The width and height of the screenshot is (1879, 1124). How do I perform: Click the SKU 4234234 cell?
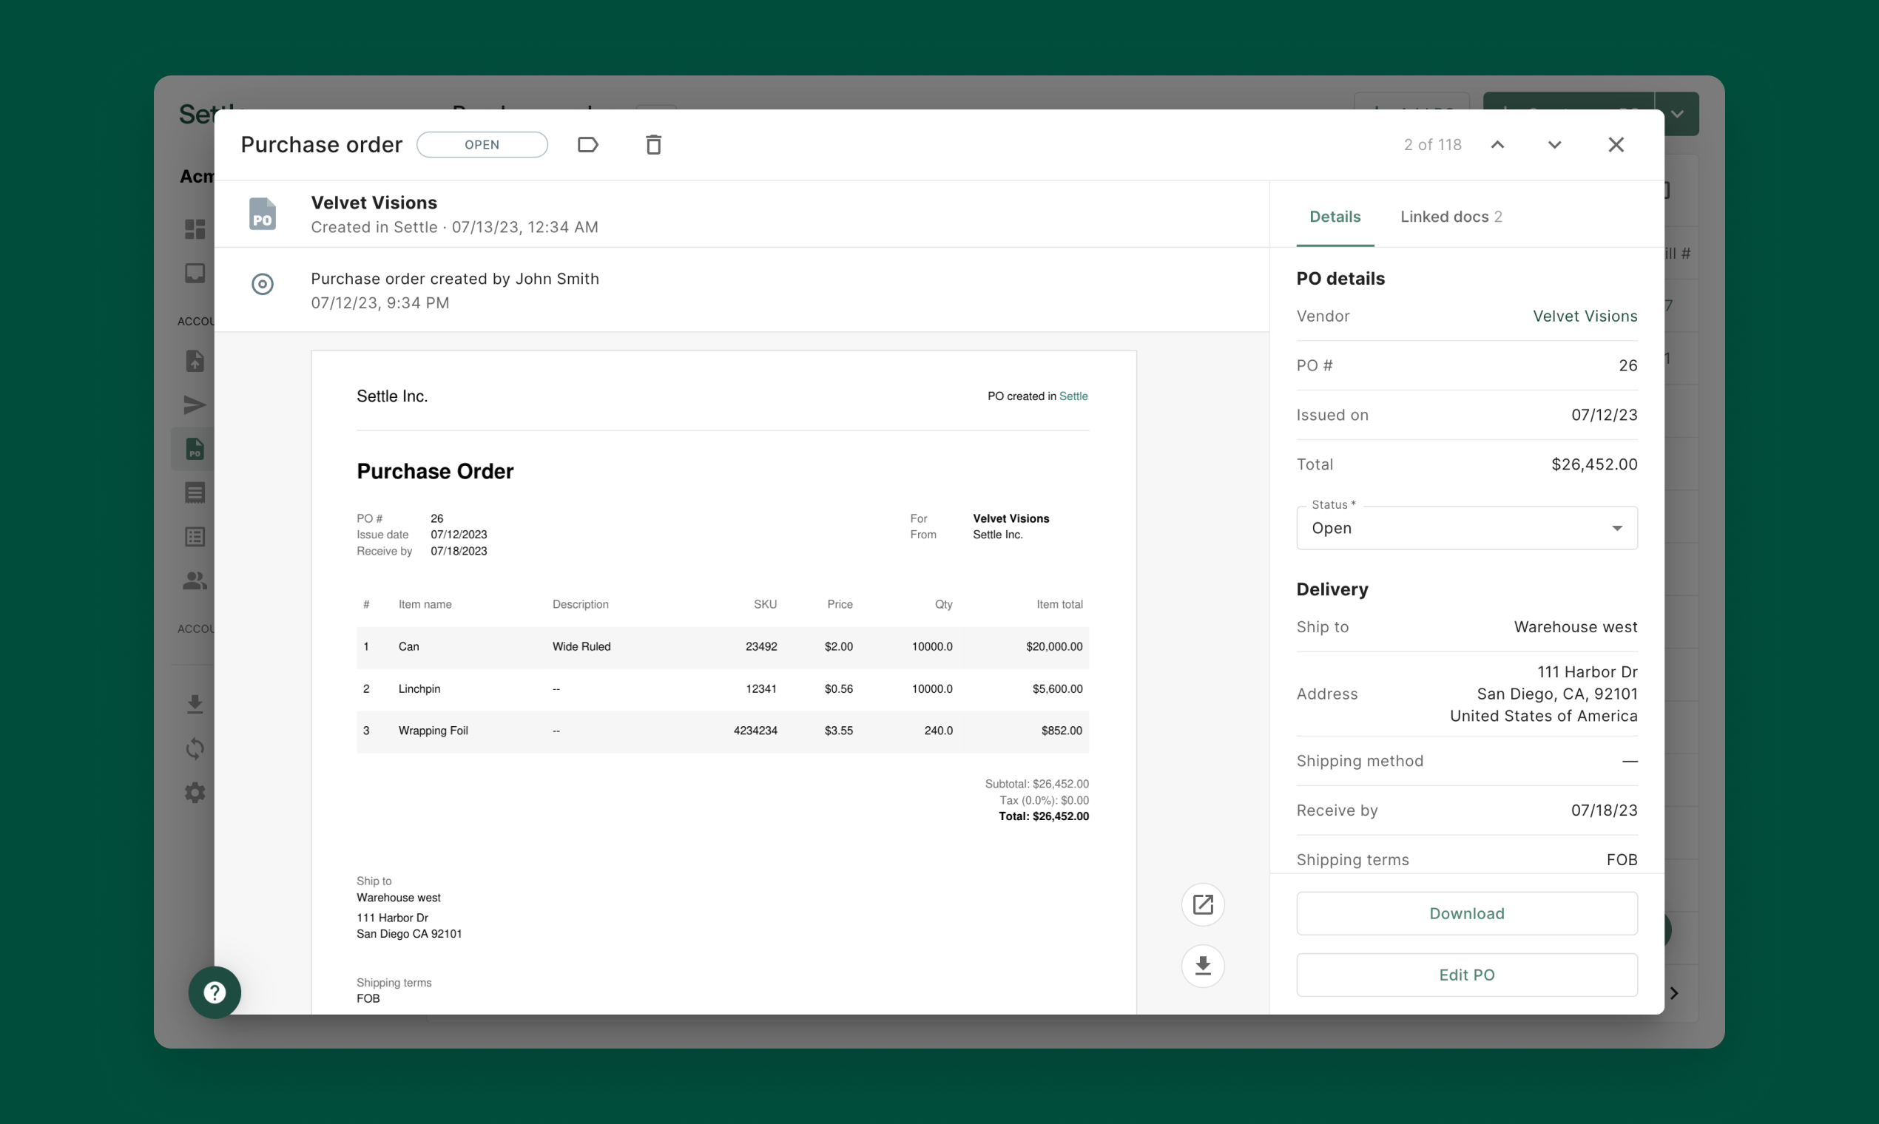[755, 731]
